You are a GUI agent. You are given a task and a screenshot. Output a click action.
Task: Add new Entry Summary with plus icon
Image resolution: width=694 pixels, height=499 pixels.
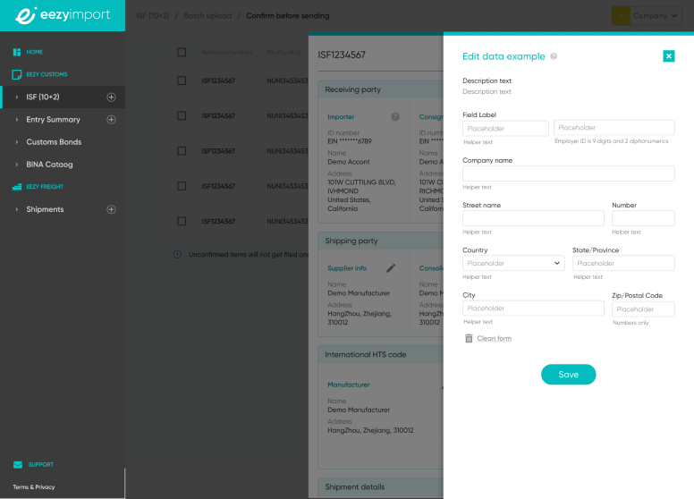[x=111, y=120]
